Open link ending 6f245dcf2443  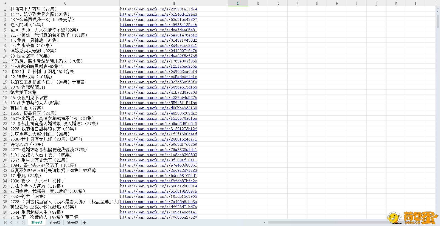[159, 14]
